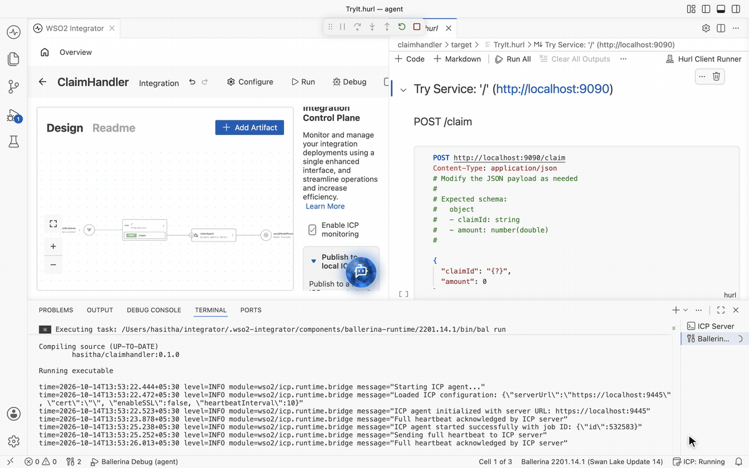The width and height of the screenshot is (749, 468).
Task: Open the http://localhost:9090 link in heading
Action: (x=552, y=89)
